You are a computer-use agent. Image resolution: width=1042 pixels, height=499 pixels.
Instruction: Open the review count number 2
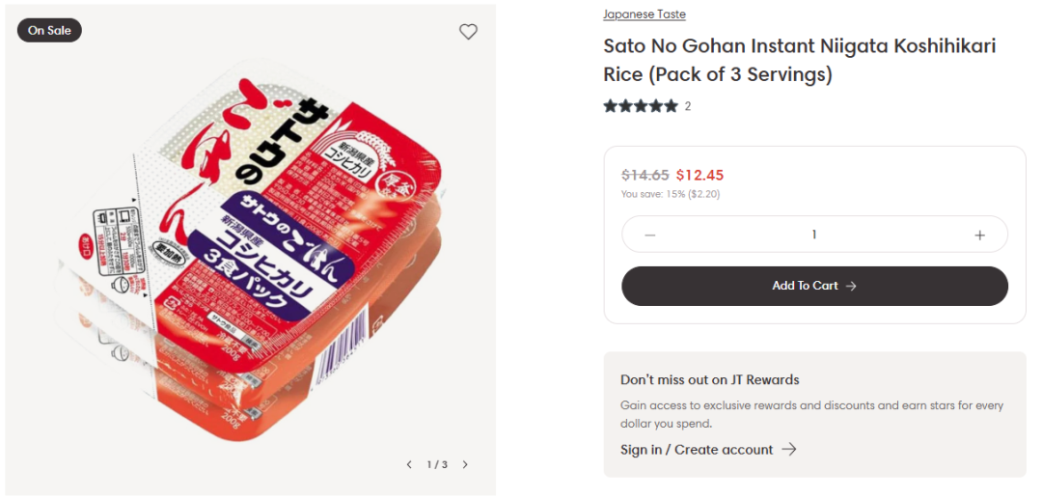click(x=688, y=106)
